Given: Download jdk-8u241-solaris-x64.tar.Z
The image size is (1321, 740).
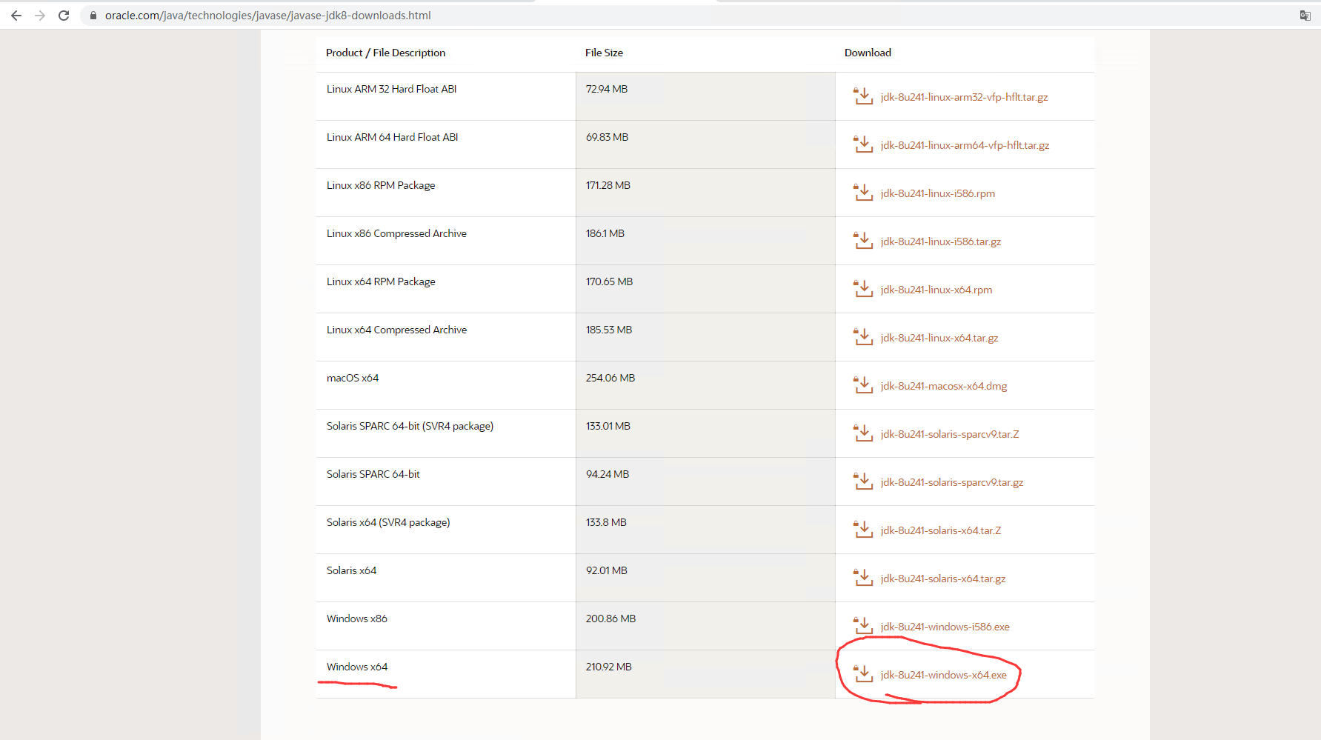Looking at the screenshot, I should (x=941, y=530).
